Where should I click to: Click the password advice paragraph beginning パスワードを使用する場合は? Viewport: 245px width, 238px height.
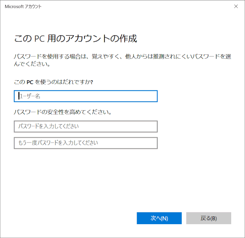click(123, 60)
